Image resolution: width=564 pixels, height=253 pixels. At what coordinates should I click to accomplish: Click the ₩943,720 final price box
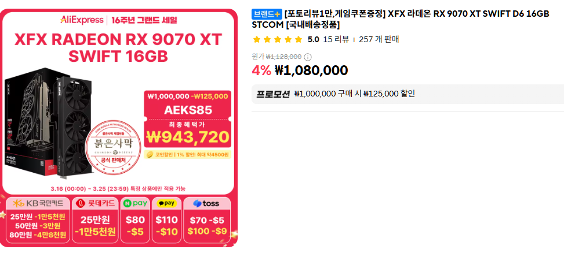[x=188, y=137]
